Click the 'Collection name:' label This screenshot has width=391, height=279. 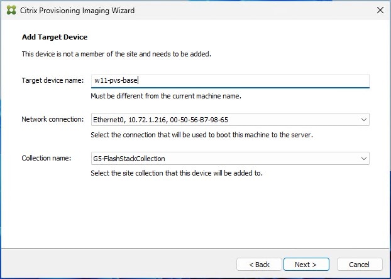(47, 158)
